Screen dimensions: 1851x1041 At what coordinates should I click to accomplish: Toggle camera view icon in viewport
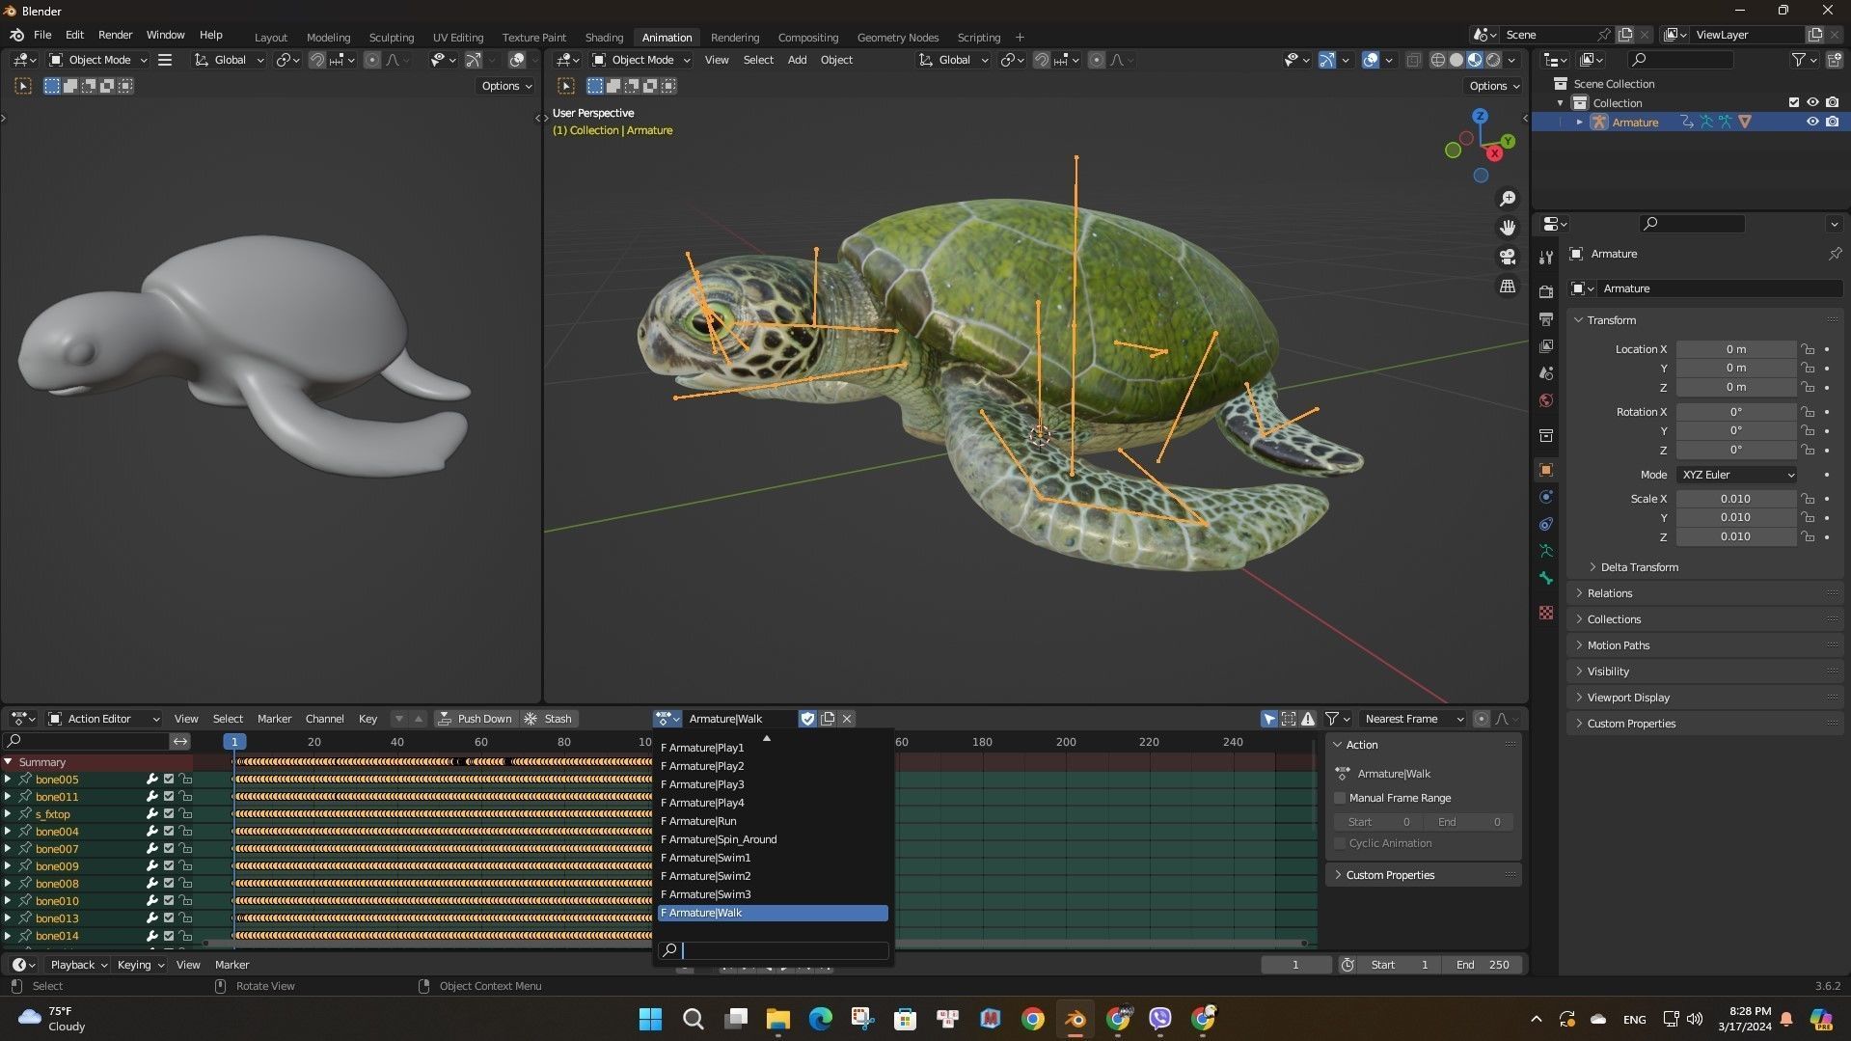(x=1507, y=257)
